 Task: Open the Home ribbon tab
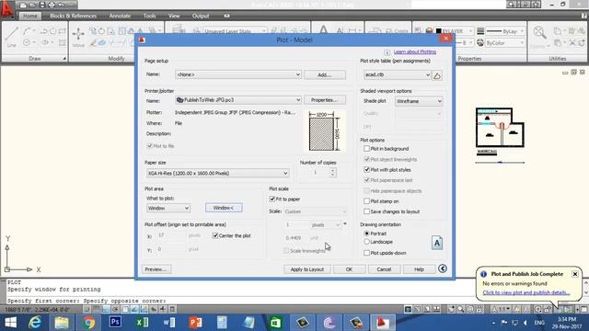coord(29,16)
